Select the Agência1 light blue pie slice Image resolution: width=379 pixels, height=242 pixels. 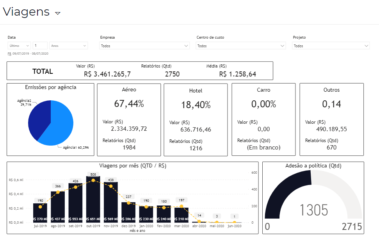pos(59,125)
